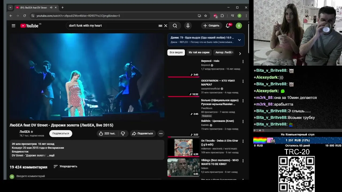This screenshot has width=342, height=192.
Task: Open options for Os Tincoãs video
Action: click(x=243, y=141)
